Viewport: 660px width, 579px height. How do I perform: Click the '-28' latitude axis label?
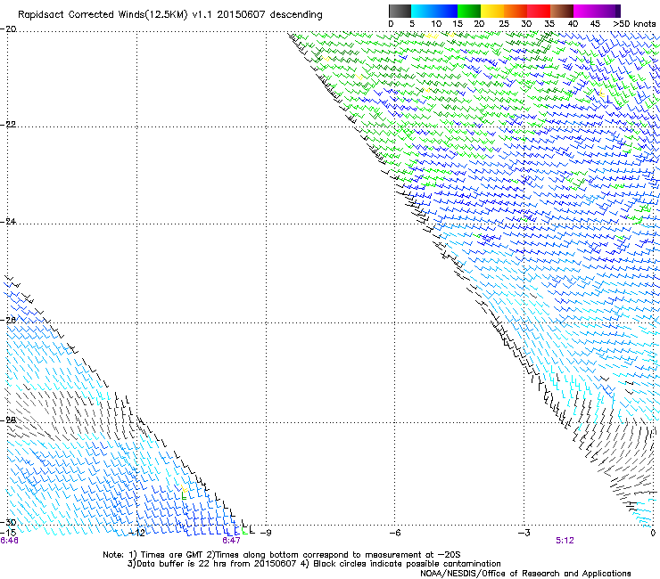8,420
